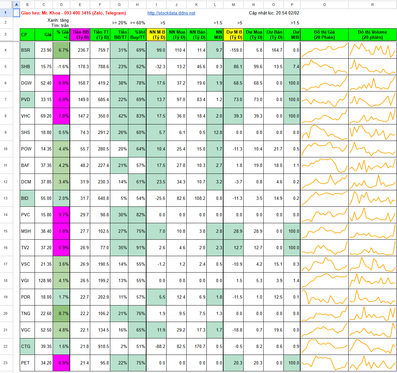Click the SHS stock ticker cell
397x373 pixels.
(x=27, y=132)
